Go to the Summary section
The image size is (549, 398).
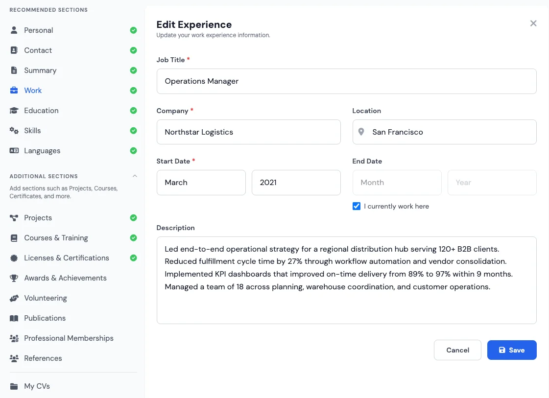(x=73, y=70)
